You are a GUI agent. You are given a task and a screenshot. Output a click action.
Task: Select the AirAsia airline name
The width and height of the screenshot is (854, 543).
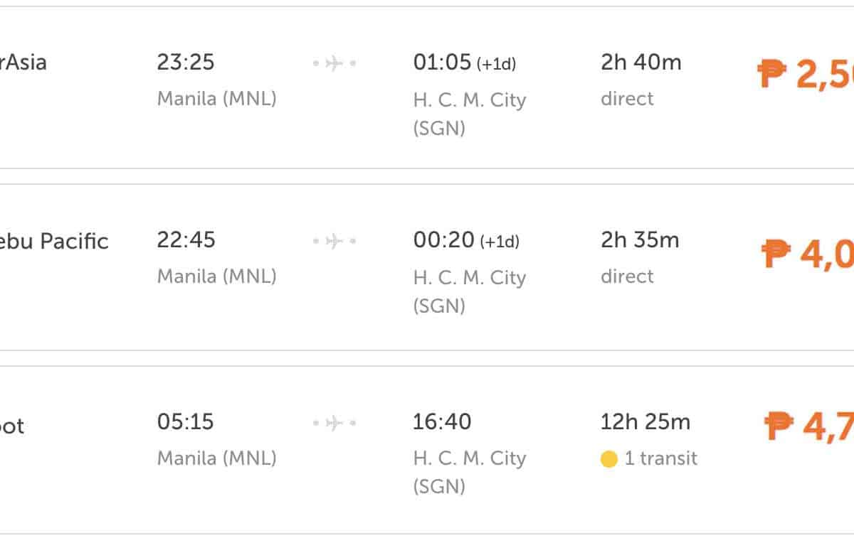point(23,63)
